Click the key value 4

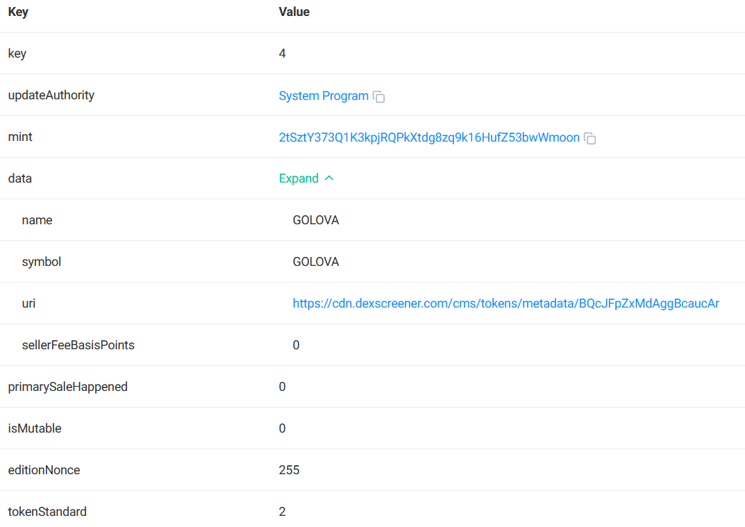pyautogui.click(x=282, y=53)
